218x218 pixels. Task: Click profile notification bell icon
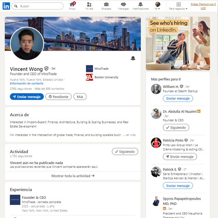click(x=133, y=58)
